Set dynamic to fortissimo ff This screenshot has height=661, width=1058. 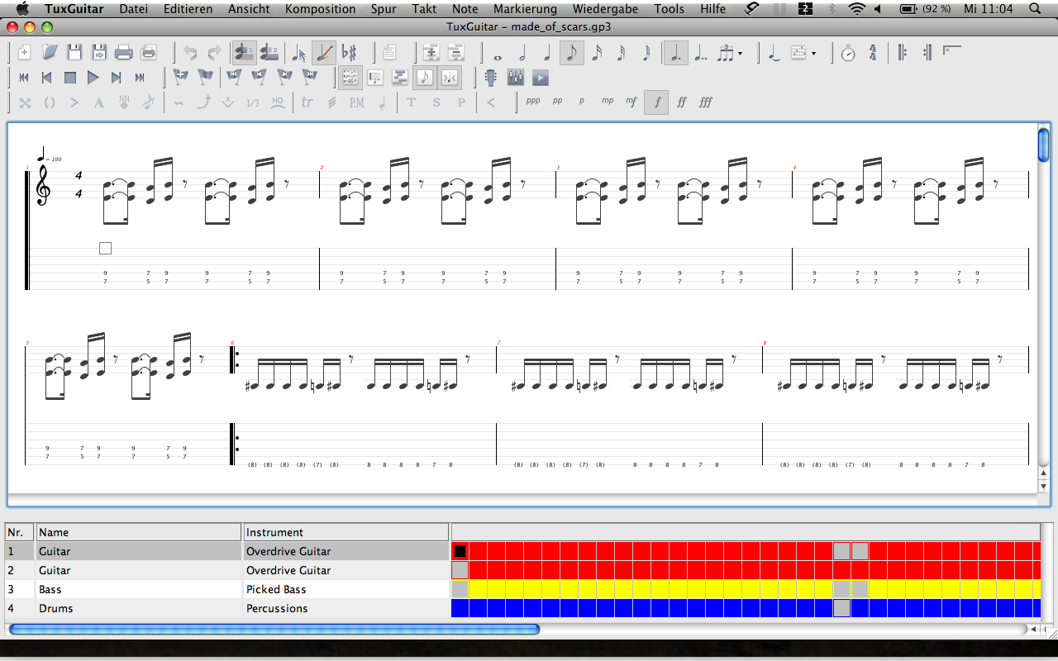point(681,102)
